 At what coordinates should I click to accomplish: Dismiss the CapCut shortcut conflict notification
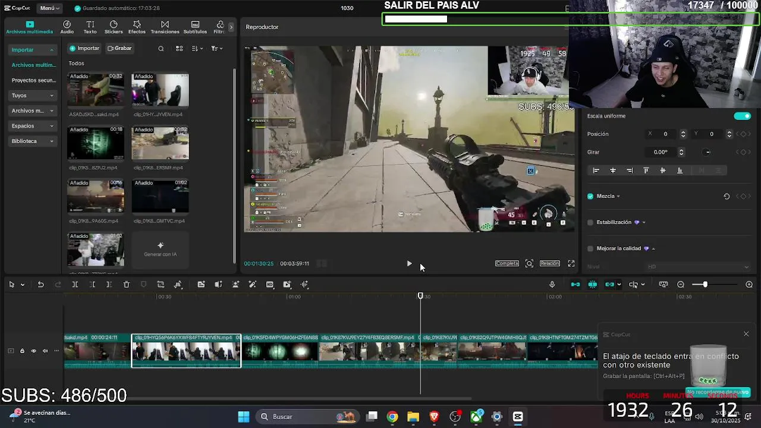click(746, 334)
